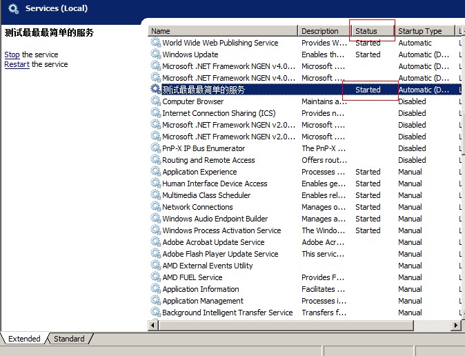Click gear icon of Windows Audio Endpoint Builder

[156, 218]
